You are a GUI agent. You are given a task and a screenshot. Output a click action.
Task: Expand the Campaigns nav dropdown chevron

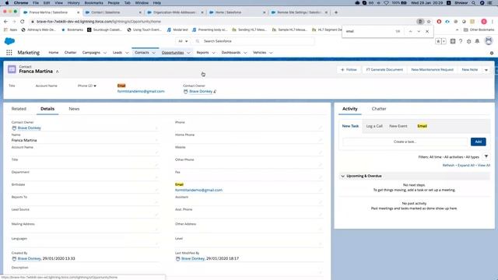[x=105, y=53]
